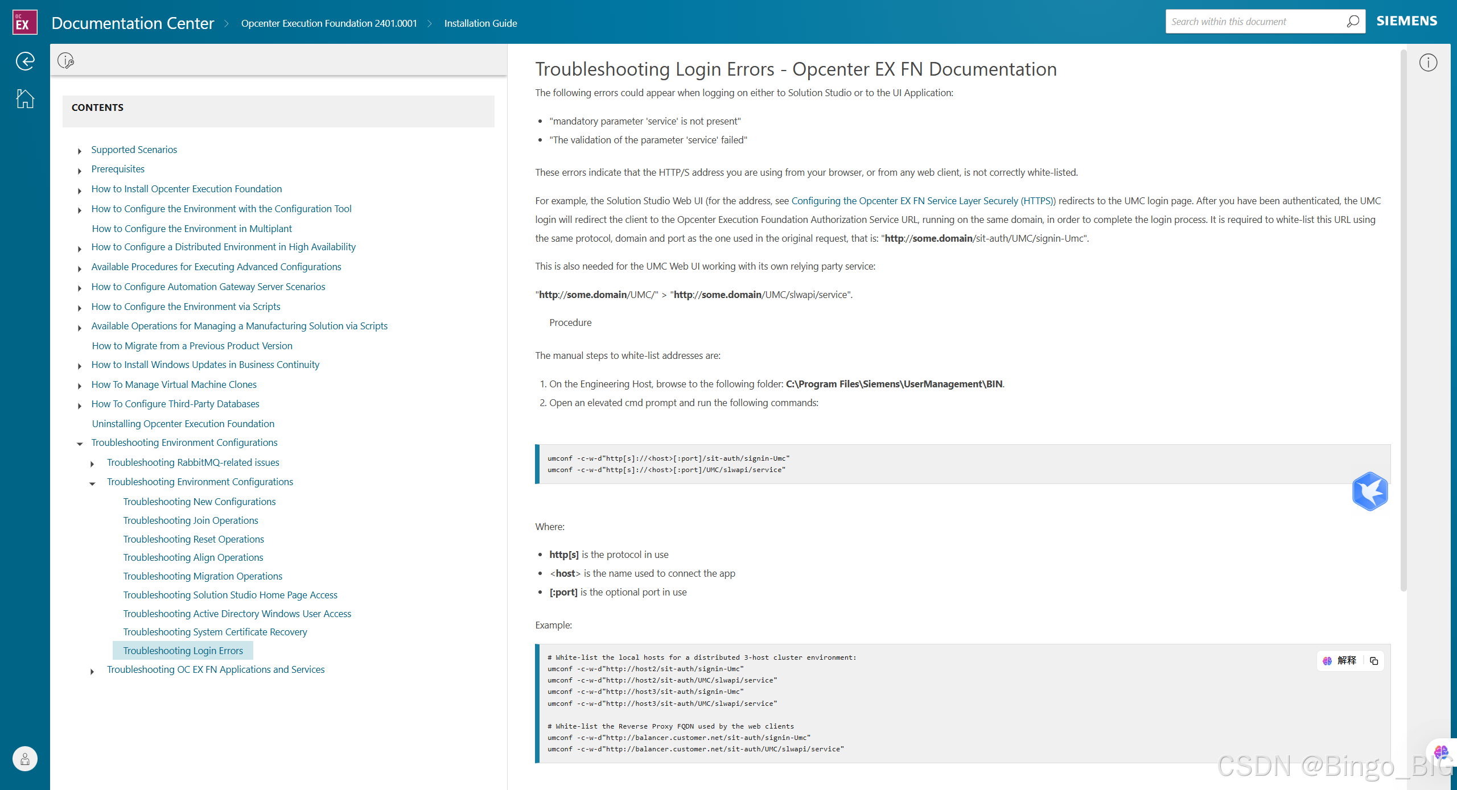Open How to Configure the Environment in Multiplant
This screenshot has width=1457, height=790.
coord(192,229)
